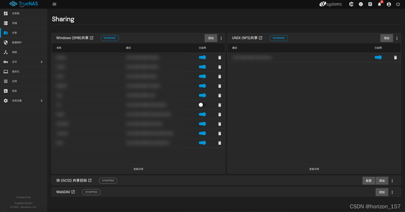
Task: Open the hamburger menu in the top bar
Action: coord(55,4)
